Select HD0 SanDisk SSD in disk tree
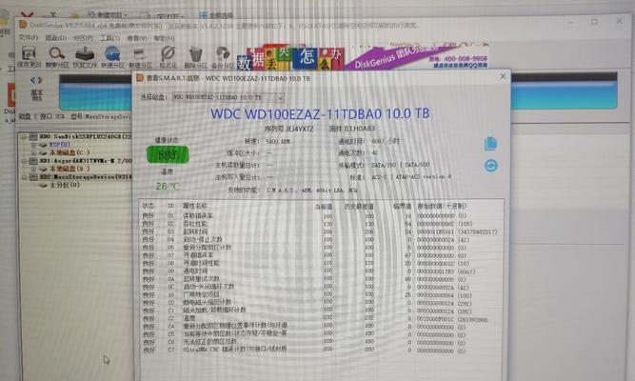 point(86,136)
